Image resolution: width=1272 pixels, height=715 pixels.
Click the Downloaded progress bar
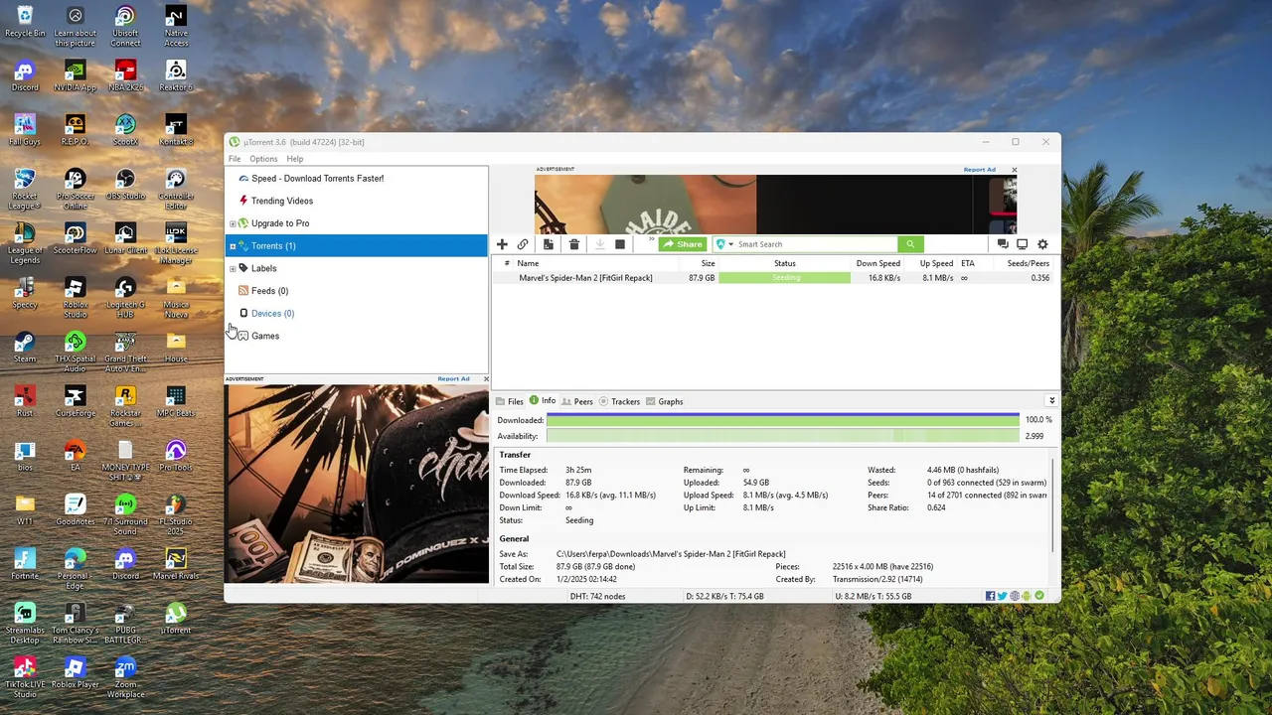point(783,420)
